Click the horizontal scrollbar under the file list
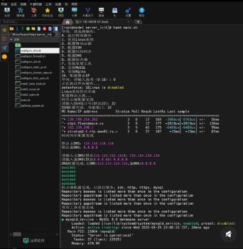The height and width of the screenshot is (249, 243). point(17,234)
